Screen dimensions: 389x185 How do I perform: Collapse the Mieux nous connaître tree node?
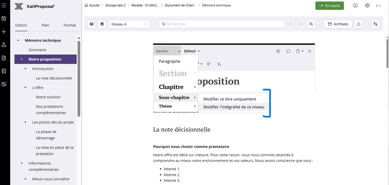click(25, 179)
